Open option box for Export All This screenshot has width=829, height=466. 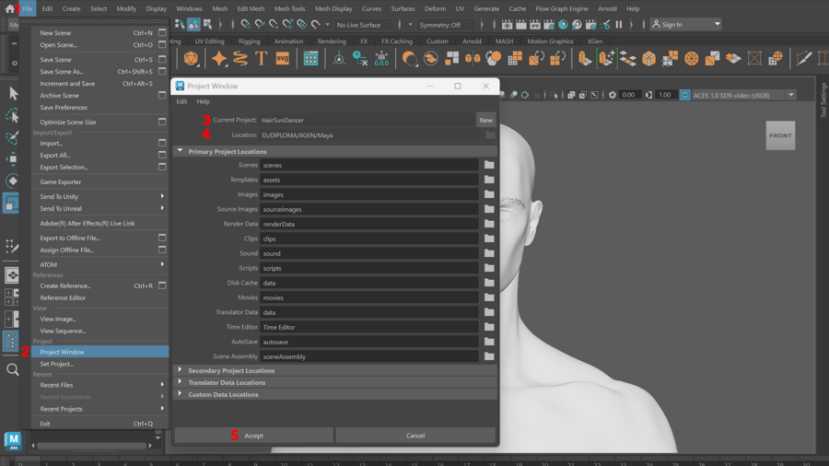tap(162, 156)
